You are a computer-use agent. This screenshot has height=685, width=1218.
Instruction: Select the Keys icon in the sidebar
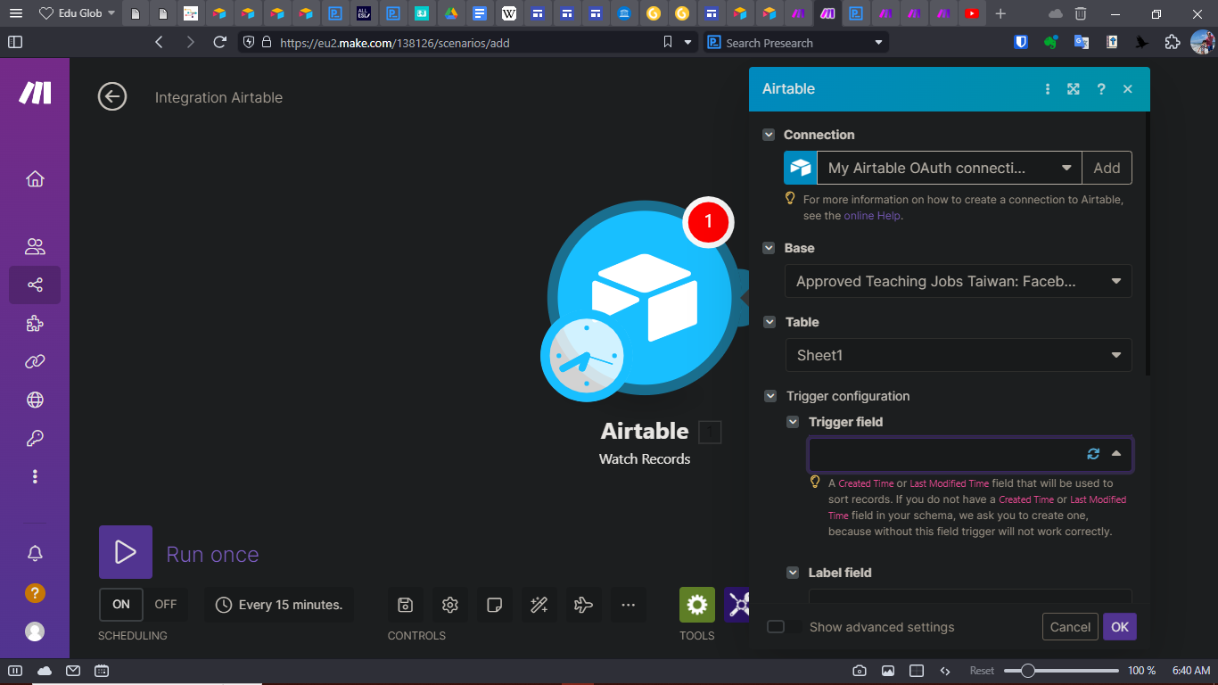[35, 438]
